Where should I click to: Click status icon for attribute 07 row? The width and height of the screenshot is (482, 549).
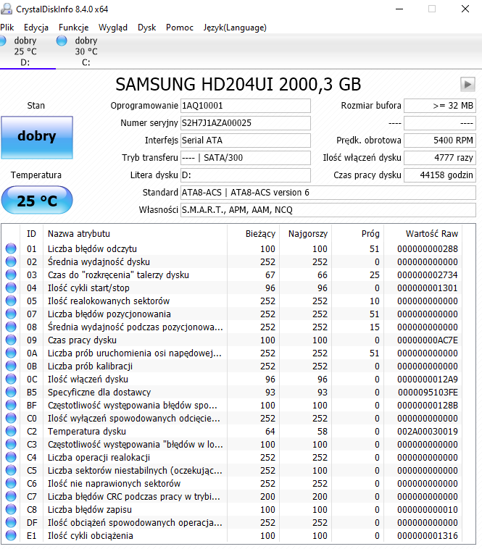coord(11,314)
